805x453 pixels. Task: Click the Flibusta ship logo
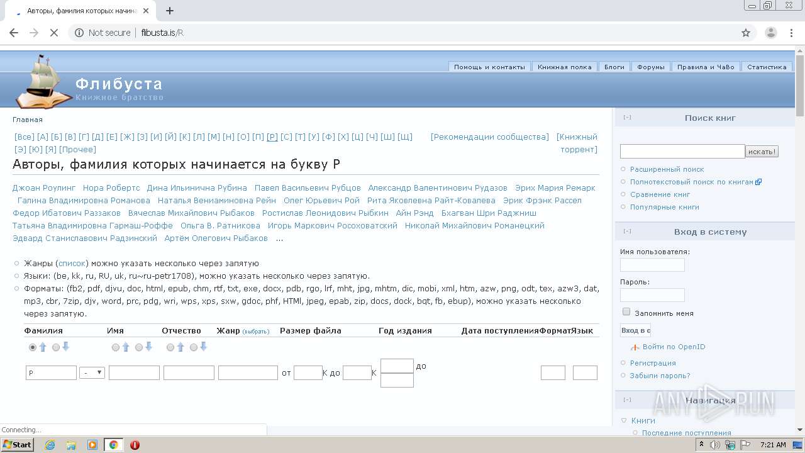[44, 82]
